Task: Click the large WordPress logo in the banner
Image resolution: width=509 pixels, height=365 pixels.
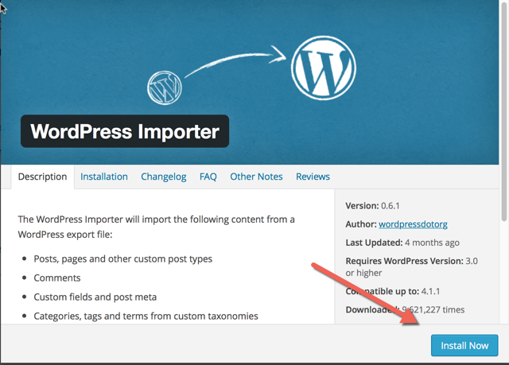Action: [324, 68]
